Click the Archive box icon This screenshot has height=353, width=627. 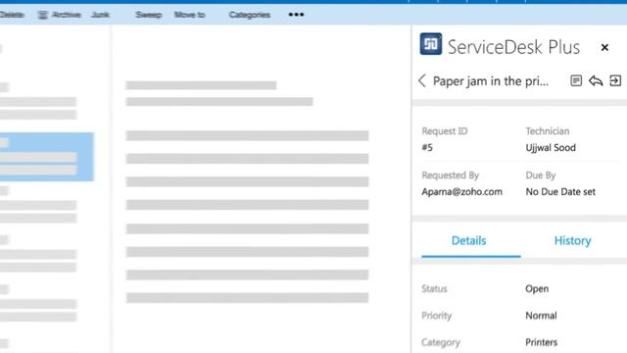(43, 16)
